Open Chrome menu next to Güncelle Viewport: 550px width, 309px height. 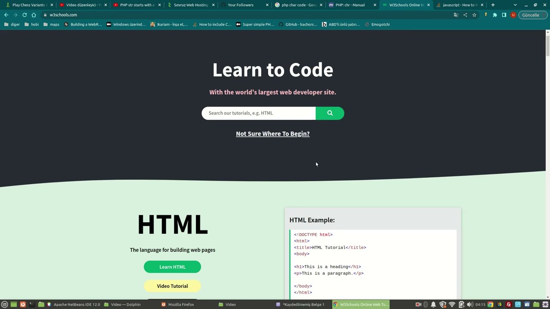point(544,15)
